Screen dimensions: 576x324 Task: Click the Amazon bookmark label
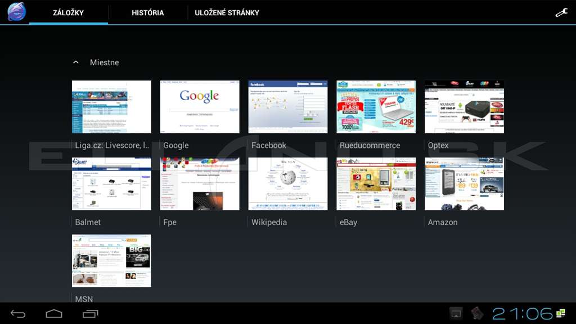(x=443, y=222)
